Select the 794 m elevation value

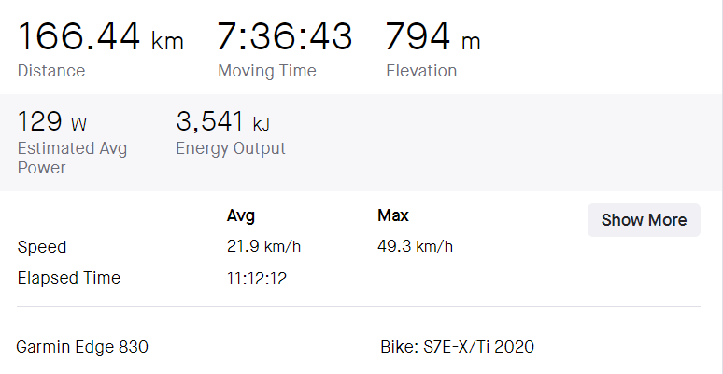433,36
